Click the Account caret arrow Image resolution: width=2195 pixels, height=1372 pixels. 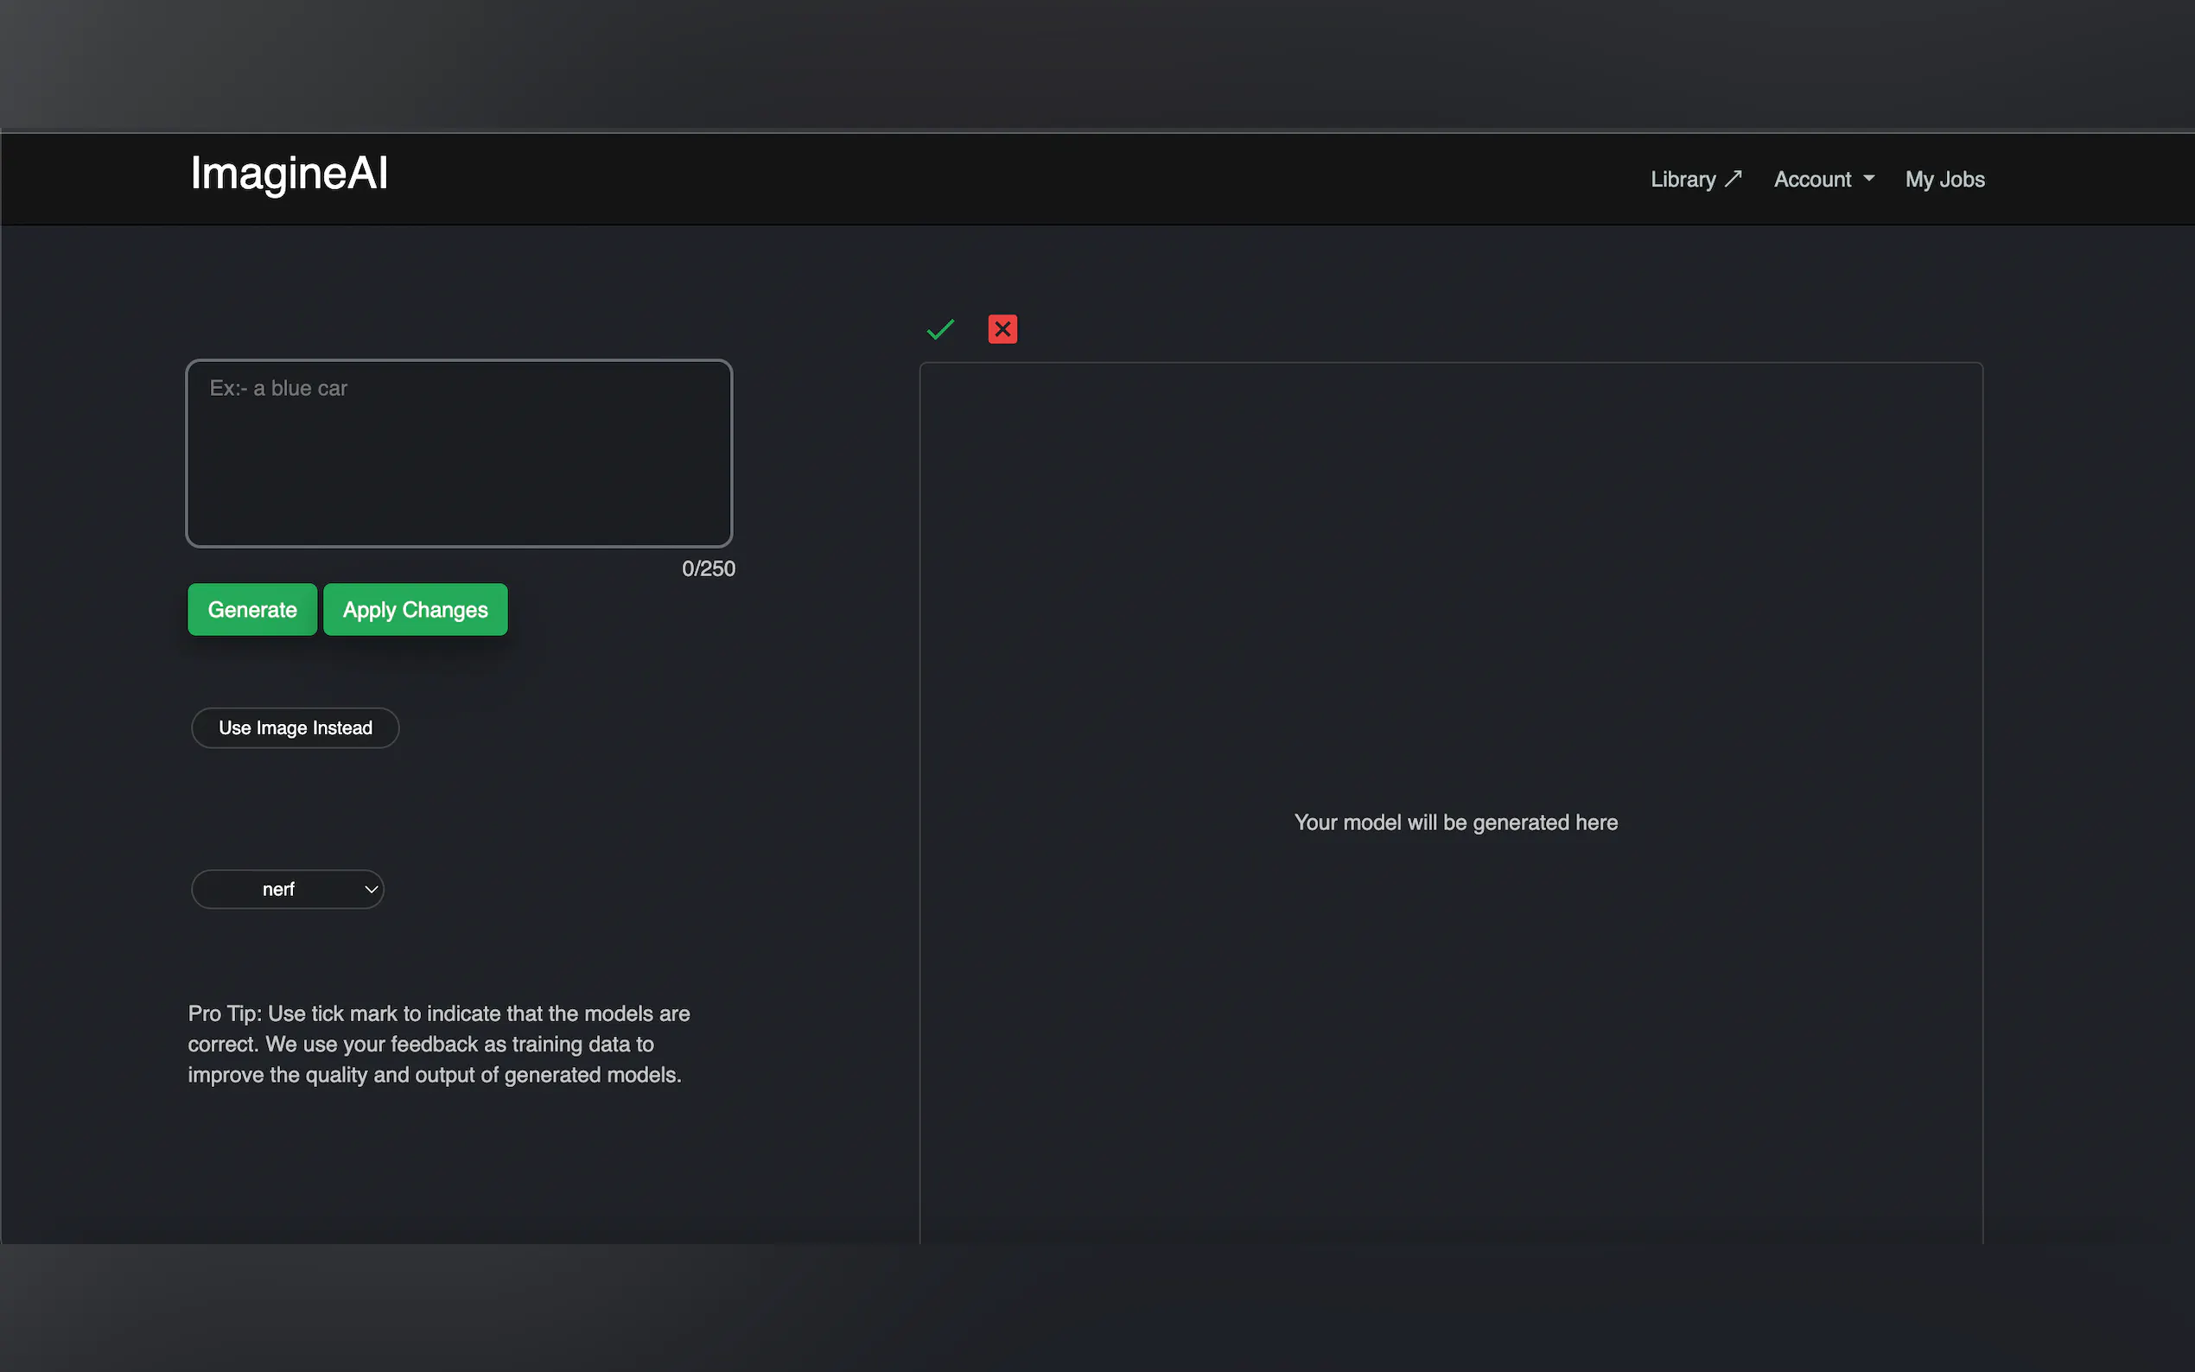1869,179
